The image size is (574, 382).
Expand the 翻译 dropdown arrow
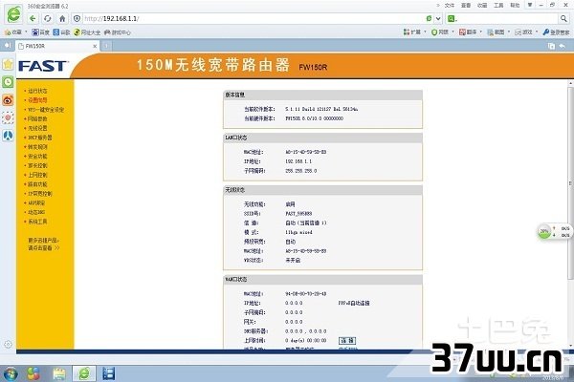click(480, 32)
